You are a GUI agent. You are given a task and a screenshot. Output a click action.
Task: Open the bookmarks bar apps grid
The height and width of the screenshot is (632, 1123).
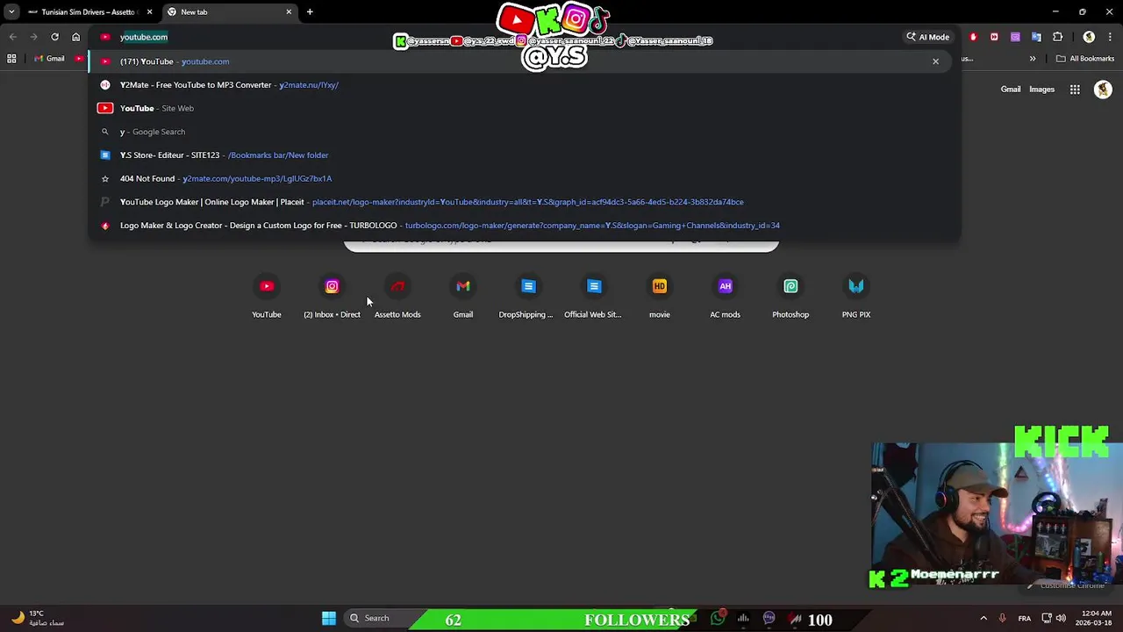click(x=11, y=59)
